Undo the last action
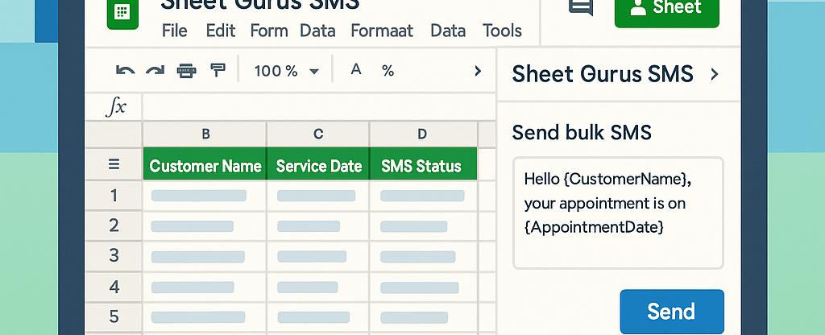Image resolution: width=825 pixels, height=335 pixels. (x=125, y=71)
